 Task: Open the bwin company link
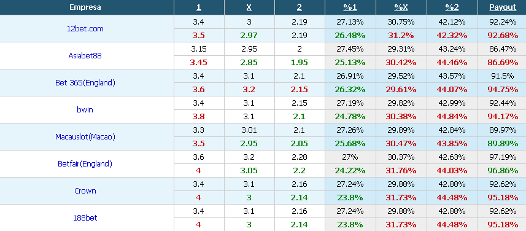(85, 109)
